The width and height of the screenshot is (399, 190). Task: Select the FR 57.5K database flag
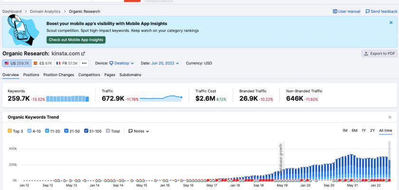click(x=67, y=63)
